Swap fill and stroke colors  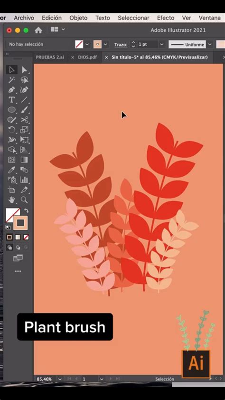tap(26, 211)
